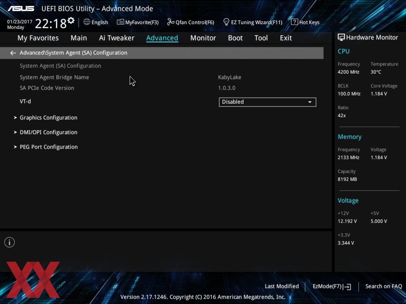Screen dimensions: 406x304
Task: Open Qfan Control(F6) label
Action: 195,22
